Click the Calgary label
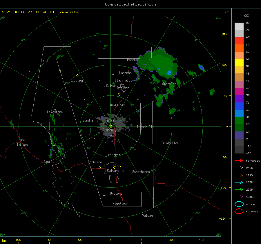The image size is (261, 244). [113, 171]
